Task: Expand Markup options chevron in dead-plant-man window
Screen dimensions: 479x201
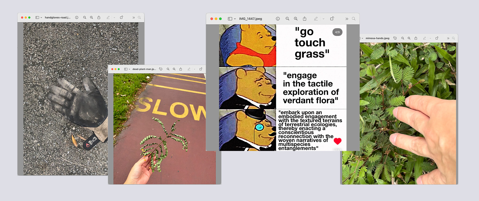Action: point(194,69)
